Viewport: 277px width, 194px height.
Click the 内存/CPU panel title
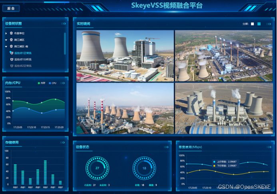coord(13,83)
